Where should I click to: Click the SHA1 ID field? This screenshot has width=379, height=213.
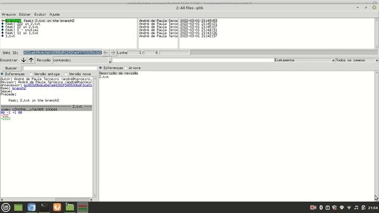coord(63,53)
